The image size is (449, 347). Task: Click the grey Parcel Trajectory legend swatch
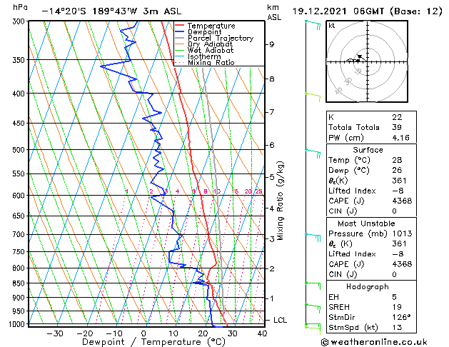[180, 38]
